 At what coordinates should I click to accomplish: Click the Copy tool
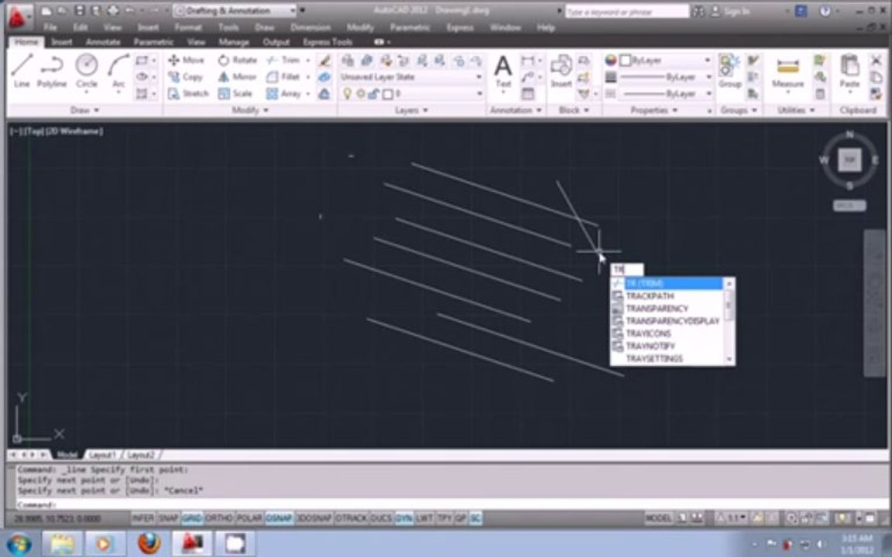point(186,77)
